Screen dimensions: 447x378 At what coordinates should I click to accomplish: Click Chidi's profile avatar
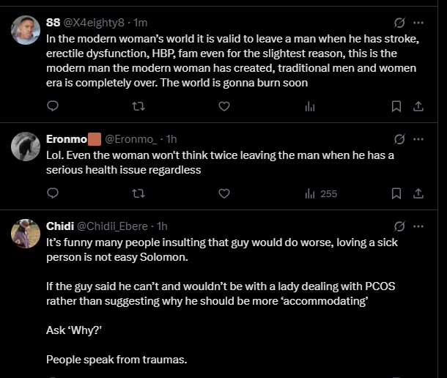pyautogui.click(x=26, y=234)
